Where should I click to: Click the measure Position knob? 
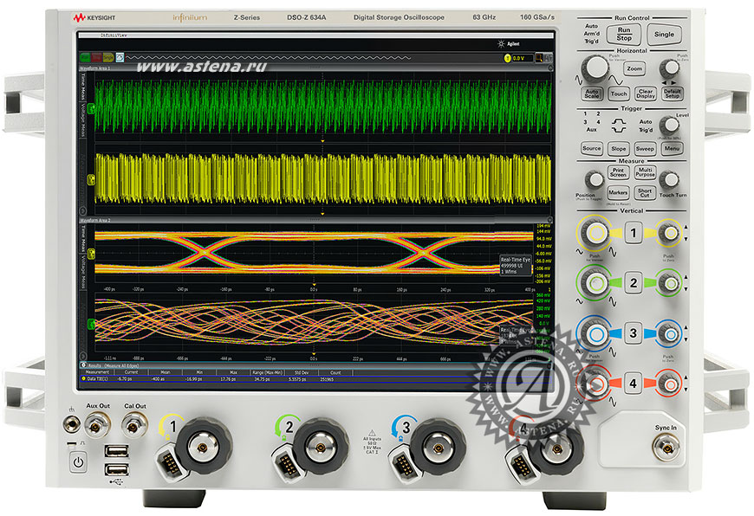[595, 180]
